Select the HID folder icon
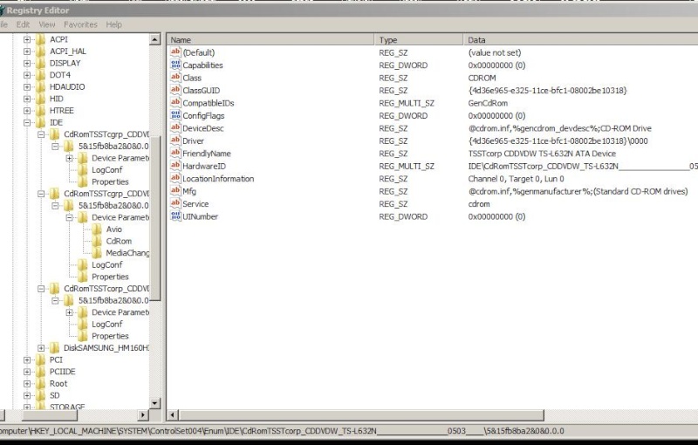The height and width of the screenshot is (445, 698). click(x=40, y=99)
